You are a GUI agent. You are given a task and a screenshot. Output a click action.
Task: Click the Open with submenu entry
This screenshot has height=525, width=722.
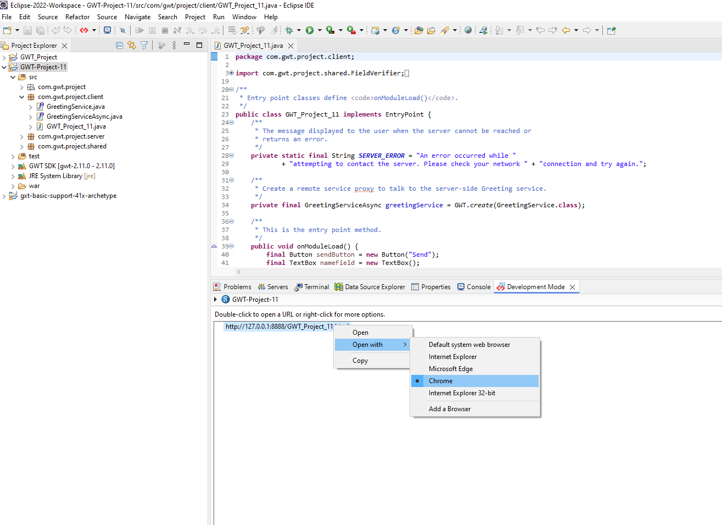tap(372, 345)
